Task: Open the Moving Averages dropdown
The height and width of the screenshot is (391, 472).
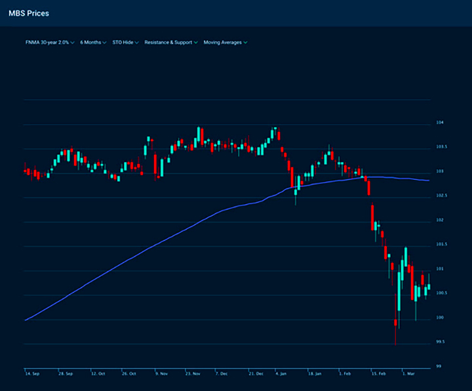Action: click(225, 42)
